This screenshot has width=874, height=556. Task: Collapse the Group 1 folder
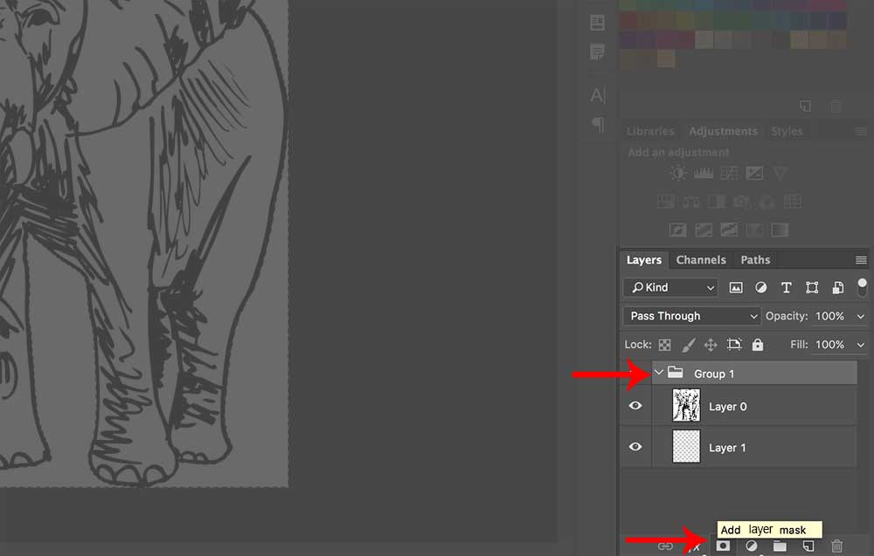click(659, 373)
